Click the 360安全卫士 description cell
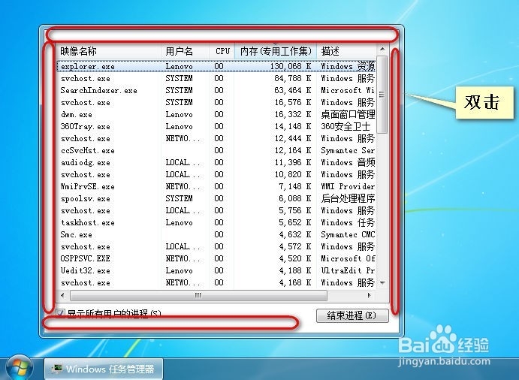The image size is (519, 380). pos(345,126)
